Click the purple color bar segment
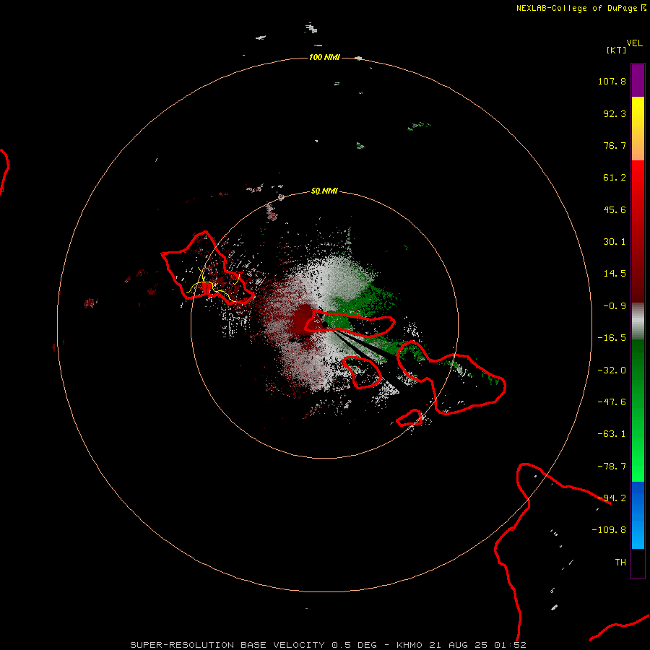650x650 pixels. [638, 80]
